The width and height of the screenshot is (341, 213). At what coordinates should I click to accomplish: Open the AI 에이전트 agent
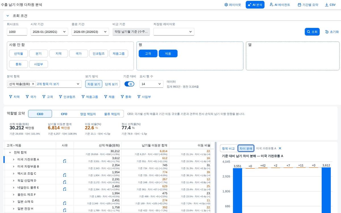click(x=280, y=5)
